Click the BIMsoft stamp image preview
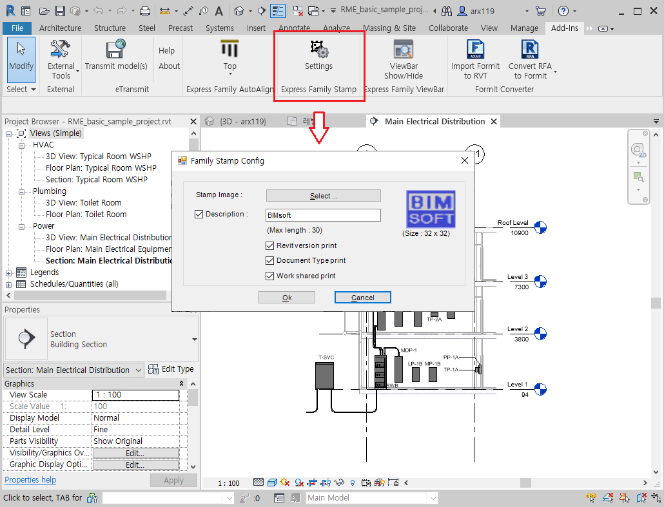Image resolution: width=664 pixels, height=507 pixels. (431, 209)
